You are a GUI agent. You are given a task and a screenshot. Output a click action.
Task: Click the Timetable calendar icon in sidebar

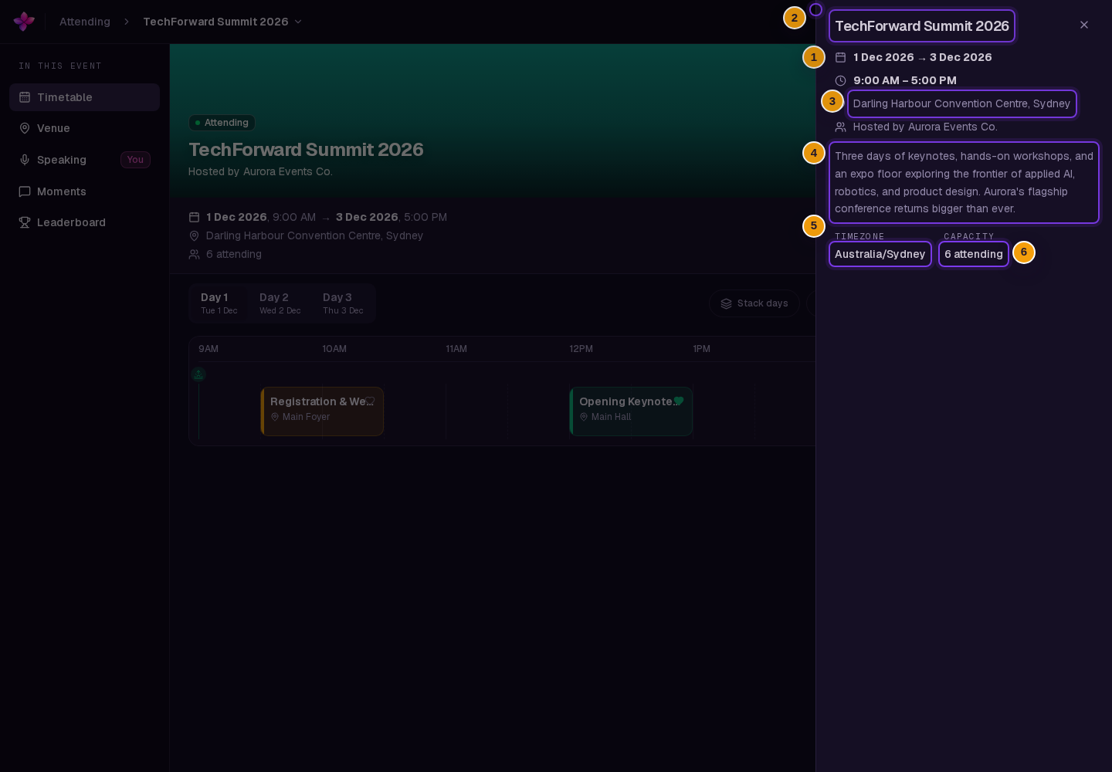[x=25, y=97]
